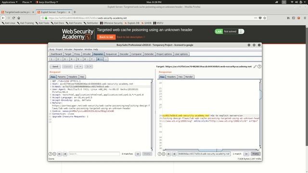The height and width of the screenshot is (173, 308).
Task: Go to previous match in response search
Action: pos(169,154)
